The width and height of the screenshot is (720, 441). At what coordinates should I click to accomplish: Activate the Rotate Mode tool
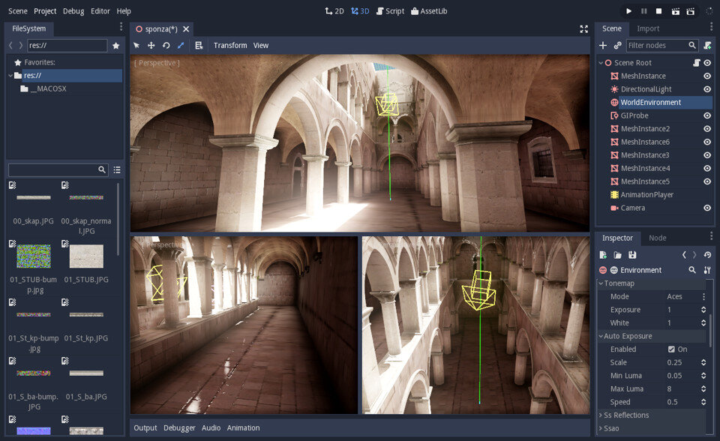(x=166, y=46)
